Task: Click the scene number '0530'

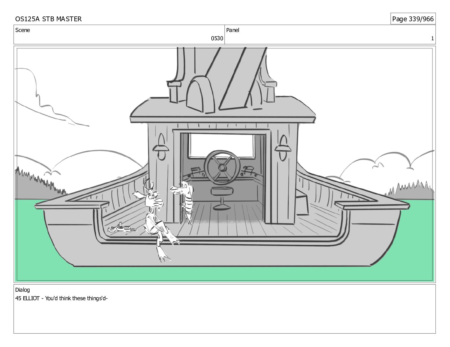Action: 217,39
